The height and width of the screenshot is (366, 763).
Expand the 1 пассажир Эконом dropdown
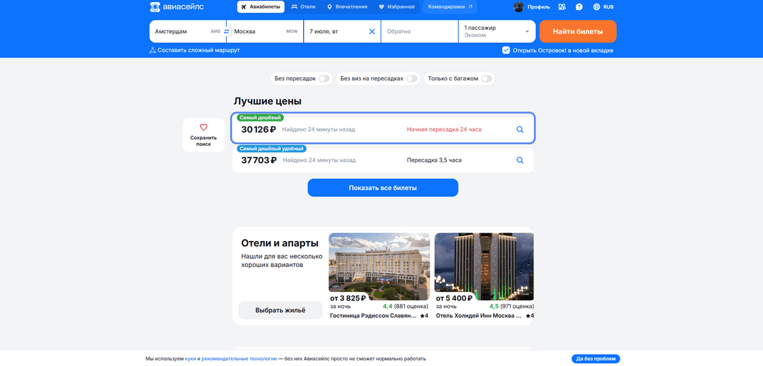point(497,31)
